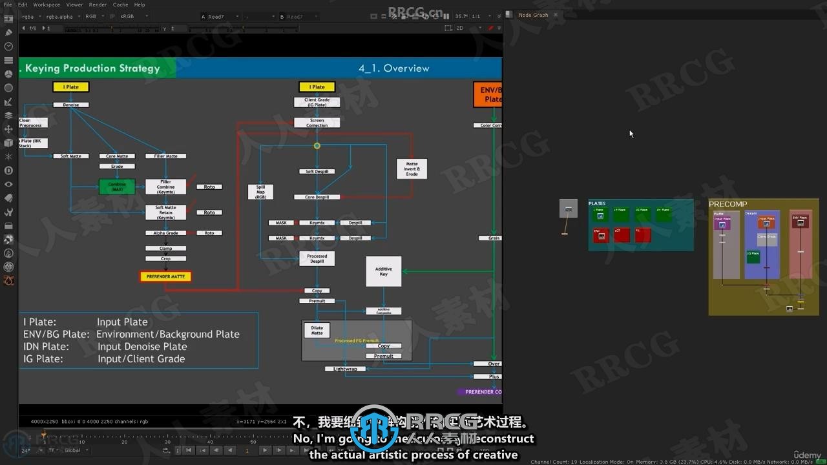Screen dimensions: 827x465
Task: Open the Deep nodes D icon
Action: click(8, 170)
